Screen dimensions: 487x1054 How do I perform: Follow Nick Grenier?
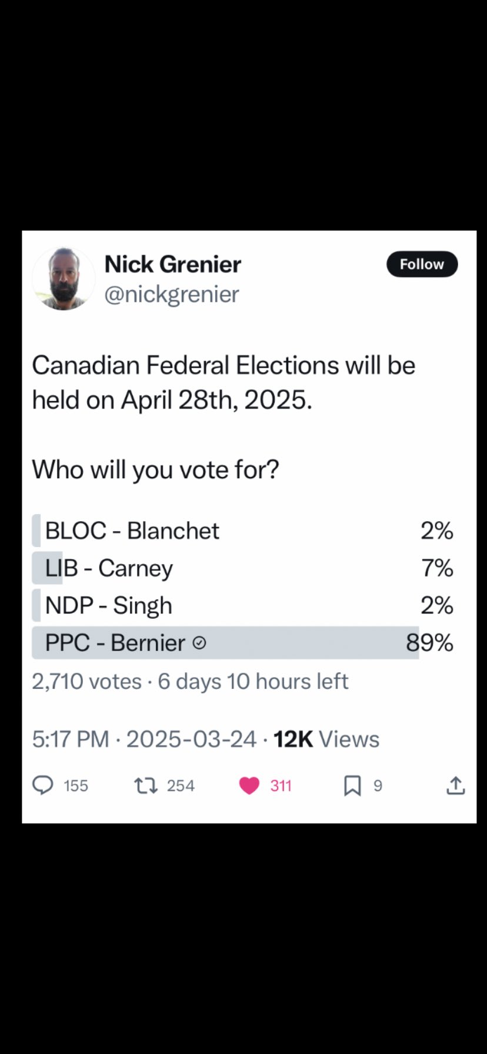[x=422, y=264]
